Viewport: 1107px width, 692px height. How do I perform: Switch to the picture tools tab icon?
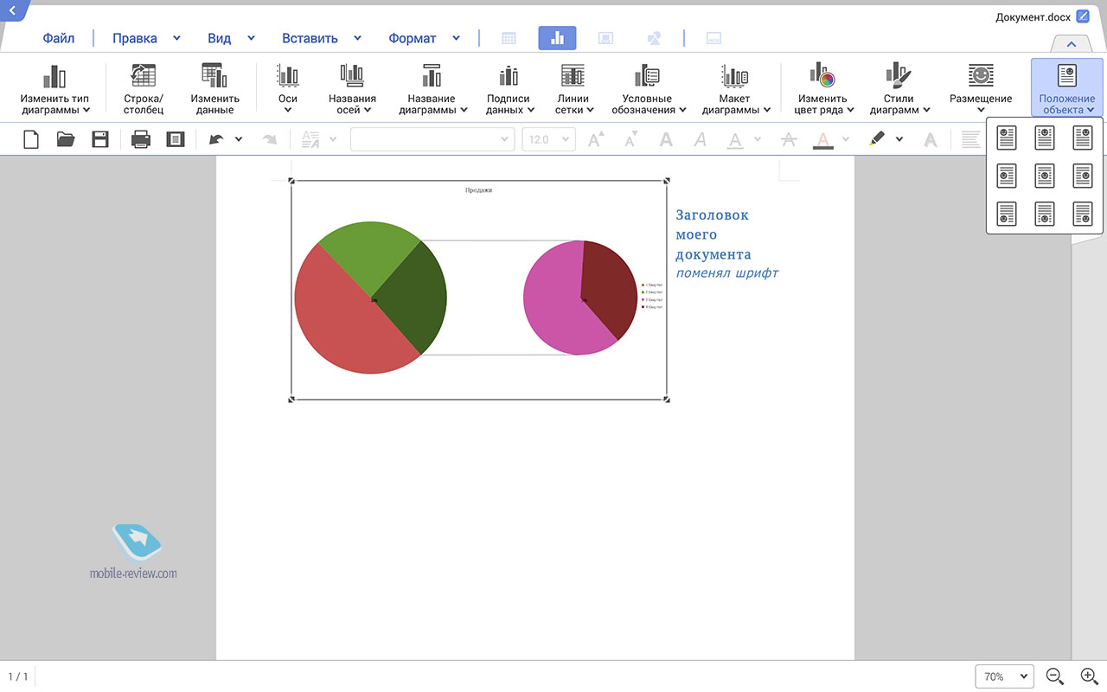pyautogui.click(x=606, y=38)
